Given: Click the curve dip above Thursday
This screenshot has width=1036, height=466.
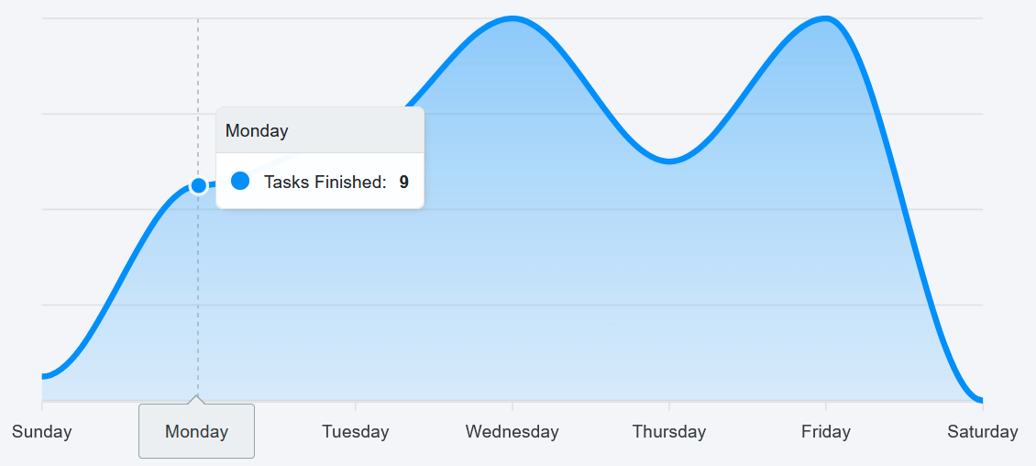Looking at the screenshot, I should pos(669,161).
